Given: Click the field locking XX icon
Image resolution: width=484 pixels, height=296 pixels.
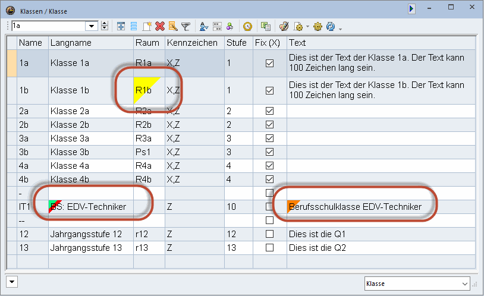Looking at the screenshot, I should coord(217,26).
